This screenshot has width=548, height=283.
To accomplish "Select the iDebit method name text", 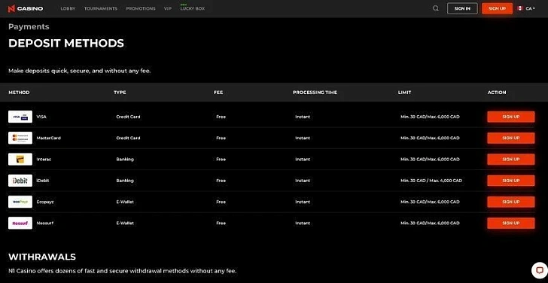I will [x=43, y=181].
